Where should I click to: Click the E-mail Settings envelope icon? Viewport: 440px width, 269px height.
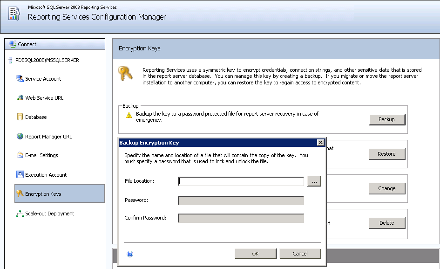pyautogui.click(x=20, y=155)
